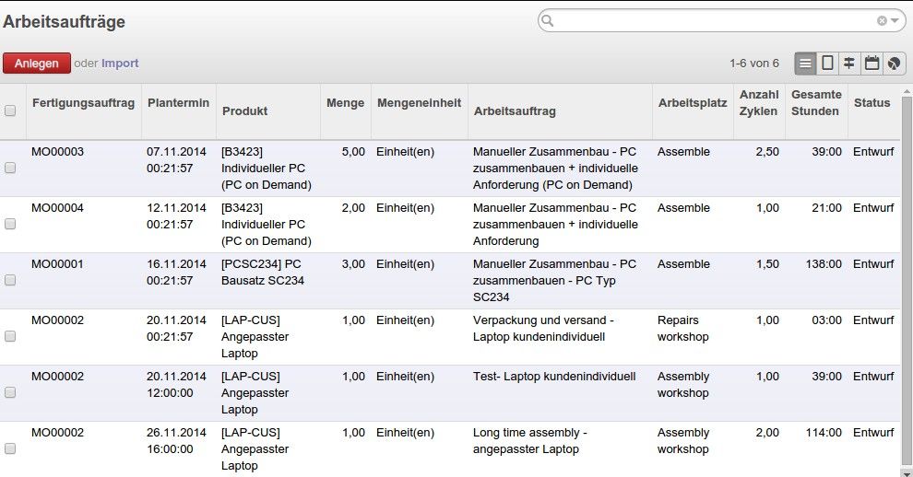
Task: Sort by the Plantermin column header
Action: (178, 102)
